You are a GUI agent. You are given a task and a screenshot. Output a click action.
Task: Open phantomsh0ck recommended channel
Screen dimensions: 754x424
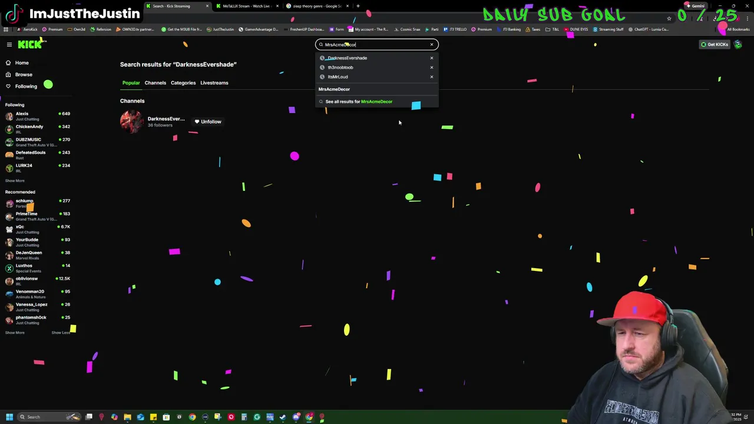37,320
